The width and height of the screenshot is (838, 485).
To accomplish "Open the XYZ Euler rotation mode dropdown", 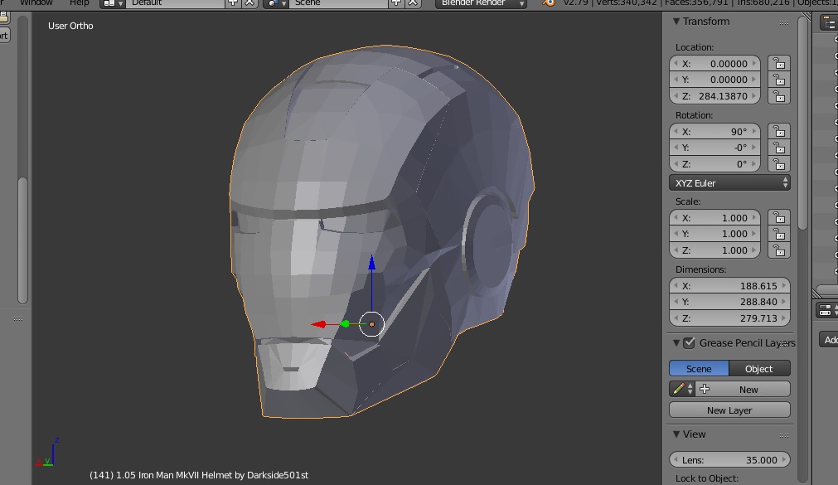I will coord(729,183).
